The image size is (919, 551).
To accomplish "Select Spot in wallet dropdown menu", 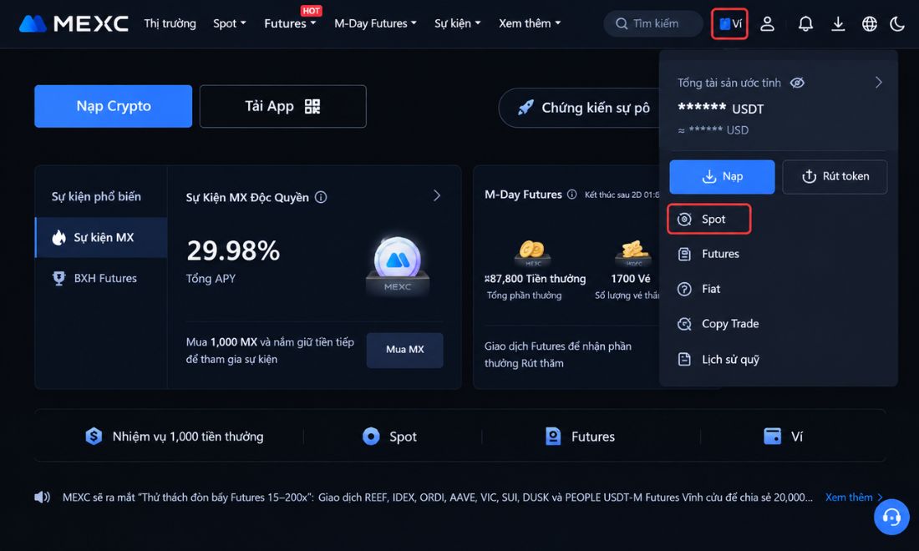I will (x=709, y=219).
